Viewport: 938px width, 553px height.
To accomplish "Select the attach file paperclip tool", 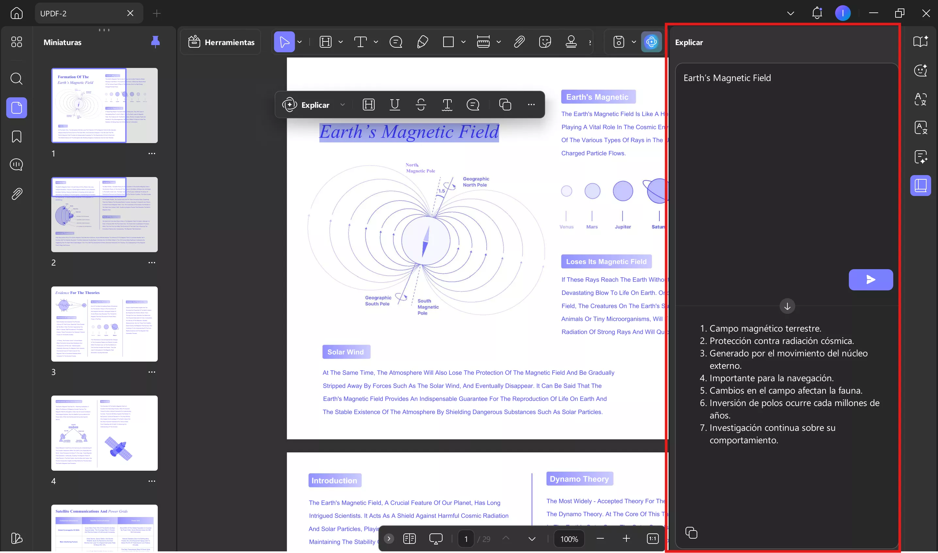I will point(519,42).
